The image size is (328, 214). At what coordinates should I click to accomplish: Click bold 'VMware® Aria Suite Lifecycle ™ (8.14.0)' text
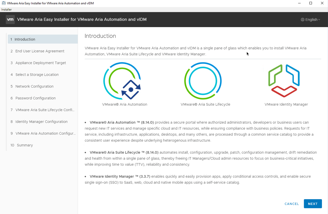tap(124, 152)
